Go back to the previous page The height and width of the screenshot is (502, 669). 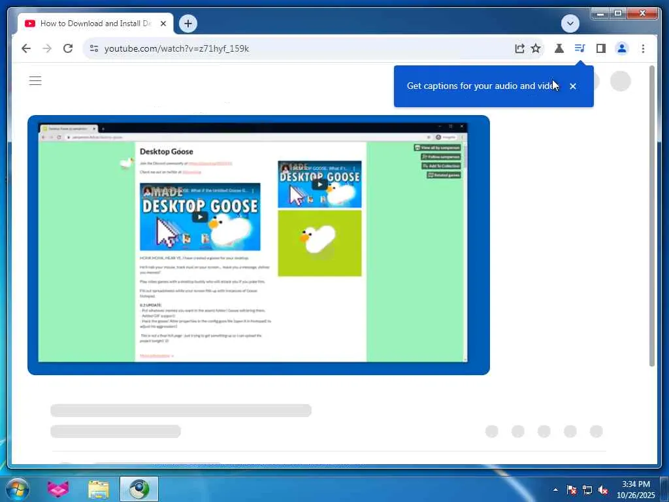click(26, 48)
